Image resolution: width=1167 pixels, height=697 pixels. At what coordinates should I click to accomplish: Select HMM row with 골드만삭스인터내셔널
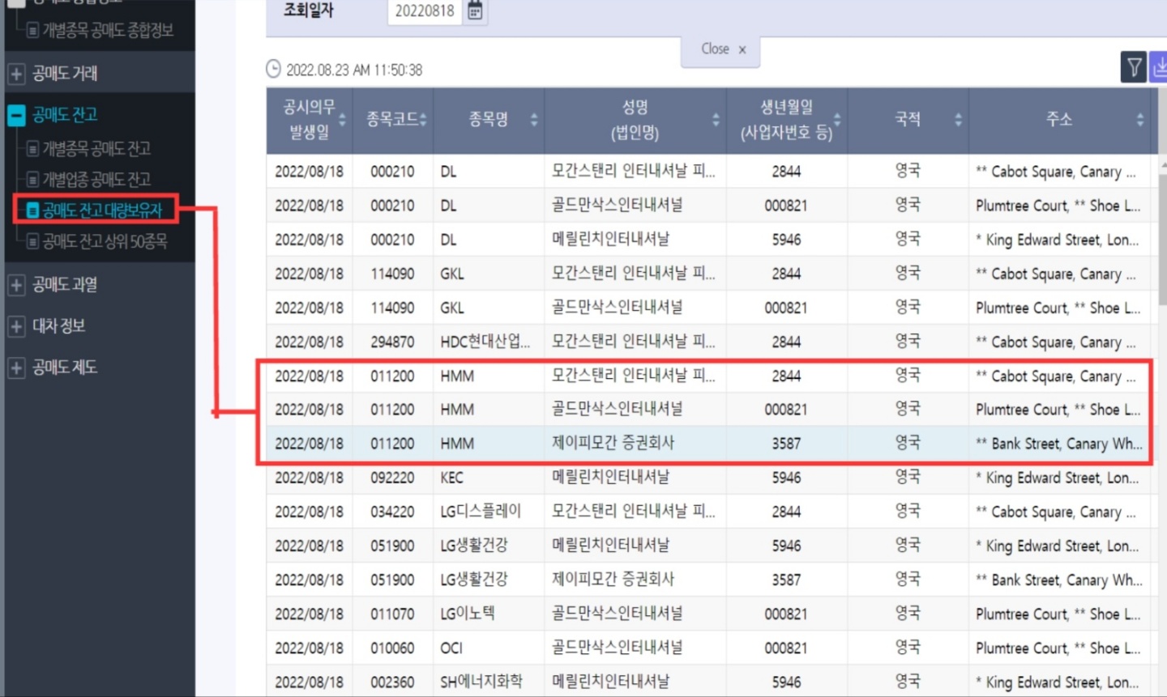coord(707,410)
